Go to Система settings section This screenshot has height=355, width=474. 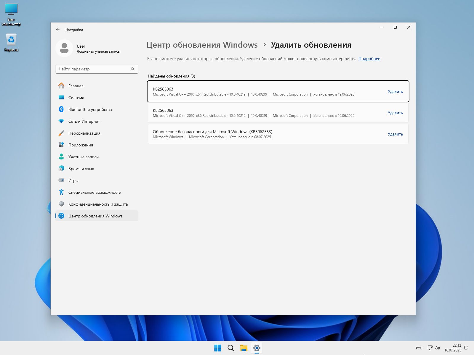(97, 98)
